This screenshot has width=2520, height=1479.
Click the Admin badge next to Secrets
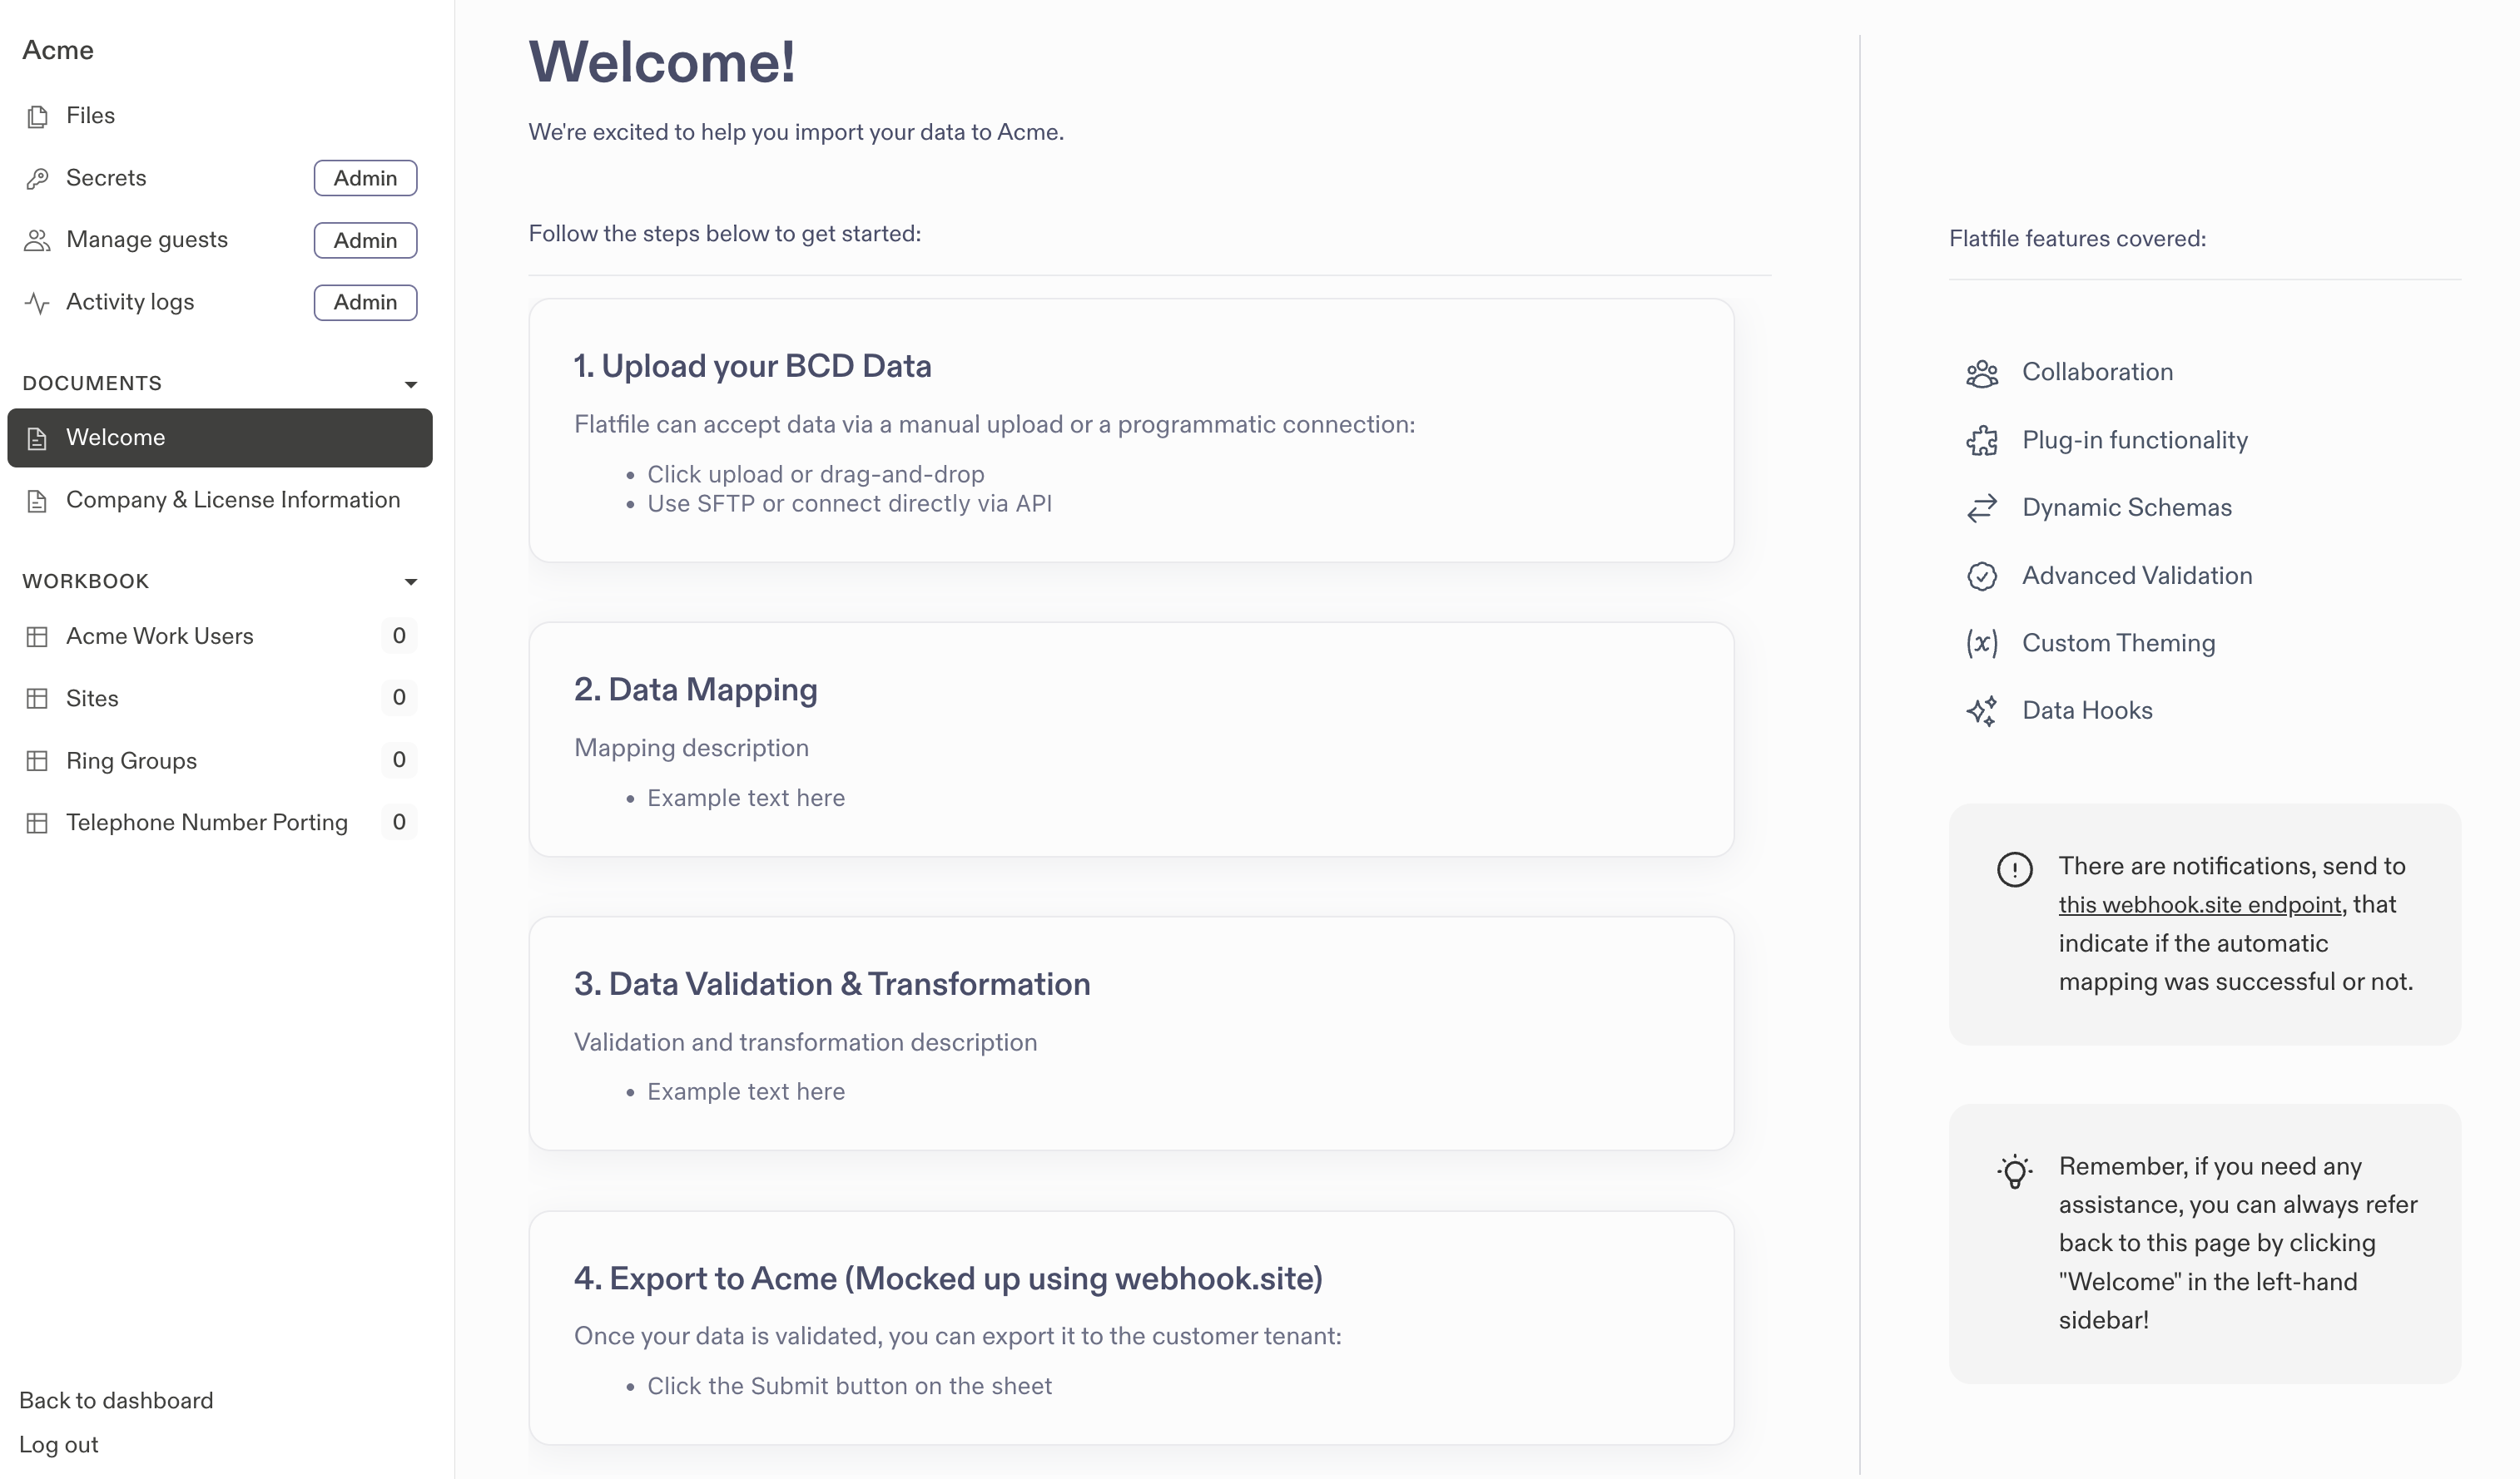pyautogui.click(x=365, y=178)
